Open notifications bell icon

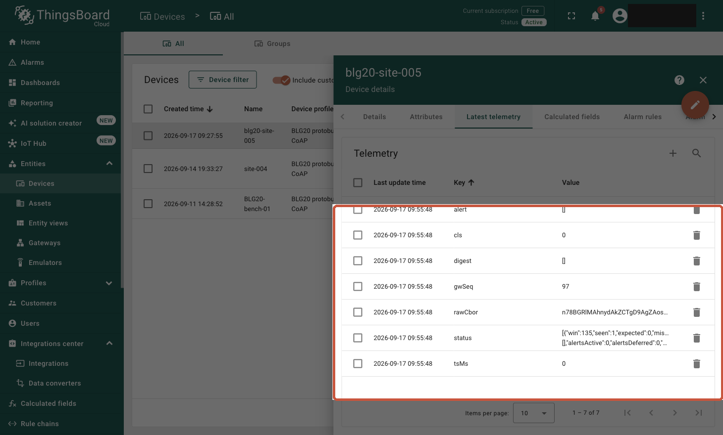point(595,16)
